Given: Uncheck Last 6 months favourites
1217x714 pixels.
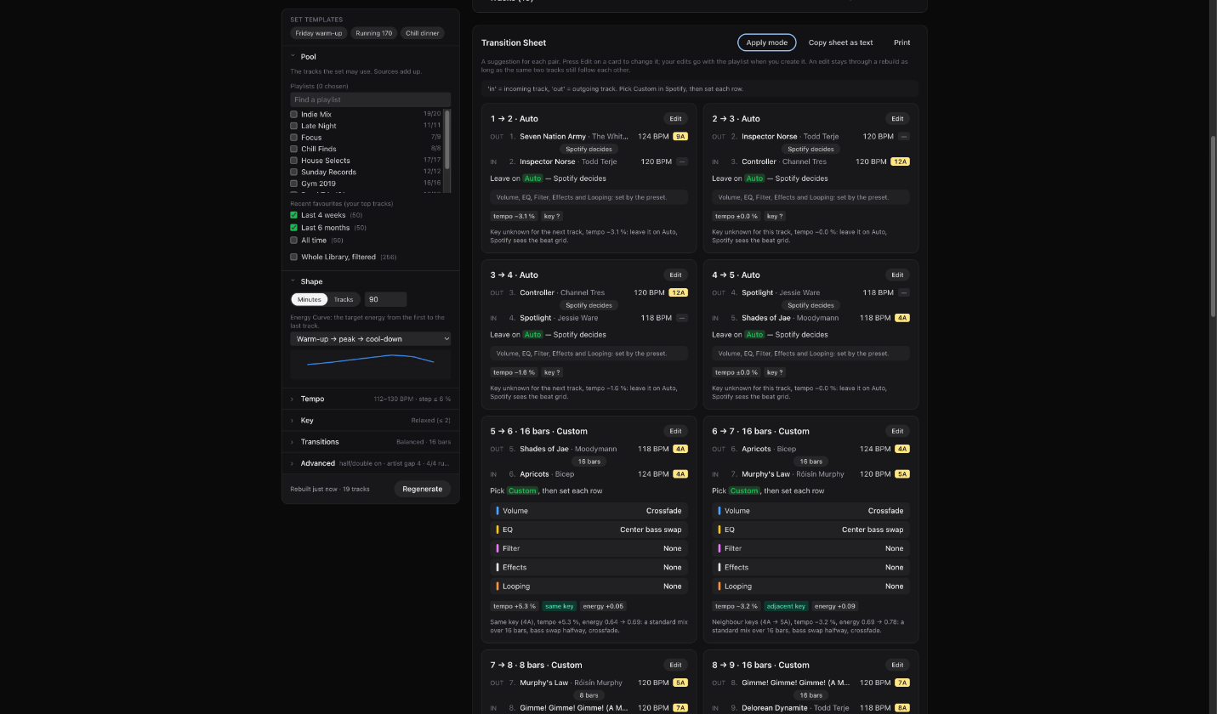Looking at the screenshot, I should (x=294, y=228).
